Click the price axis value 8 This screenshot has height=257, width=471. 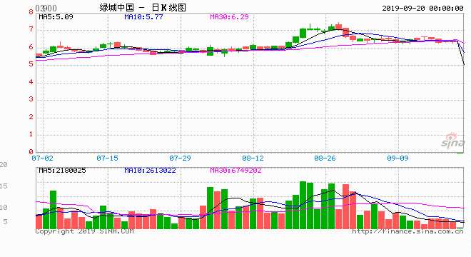31,12
